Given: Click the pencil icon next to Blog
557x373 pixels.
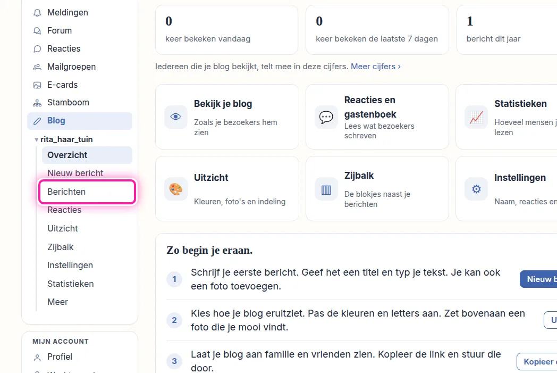Looking at the screenshot, I should (37, 121).
